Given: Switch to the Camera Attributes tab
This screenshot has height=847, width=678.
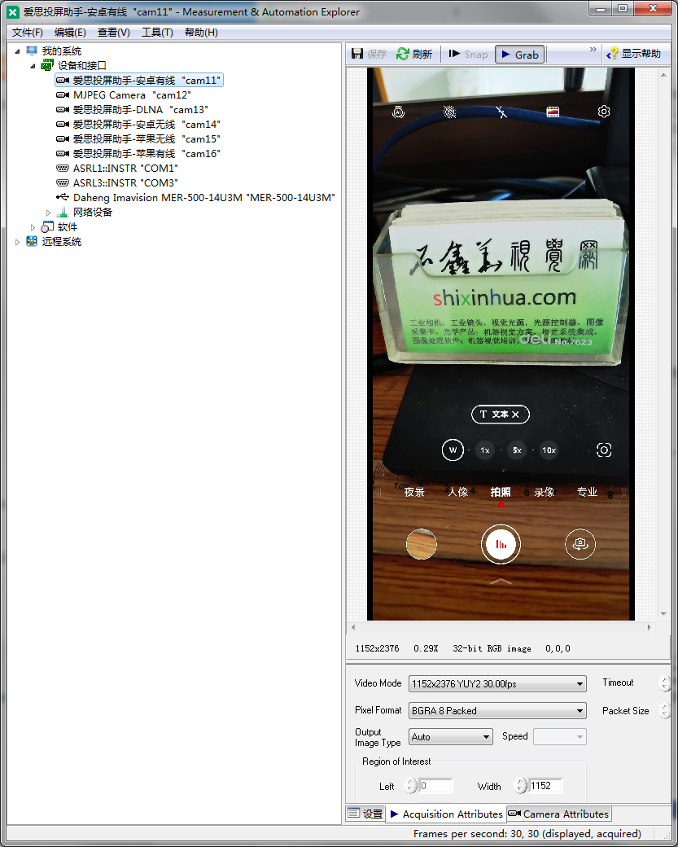Looking at the screenshot, I should 558,814.
